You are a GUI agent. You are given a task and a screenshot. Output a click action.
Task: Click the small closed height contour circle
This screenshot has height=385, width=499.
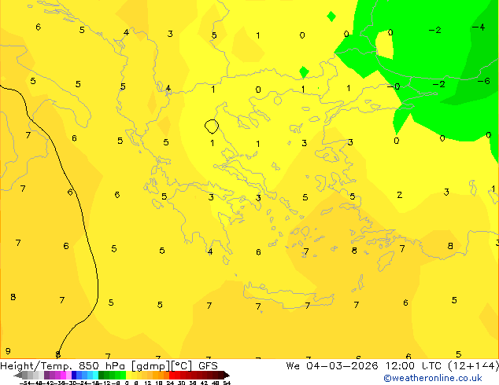tap(212, 126)
